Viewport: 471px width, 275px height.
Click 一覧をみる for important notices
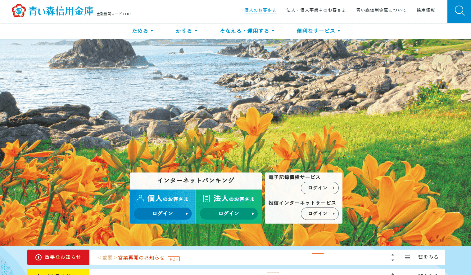[x=422, y=257]
